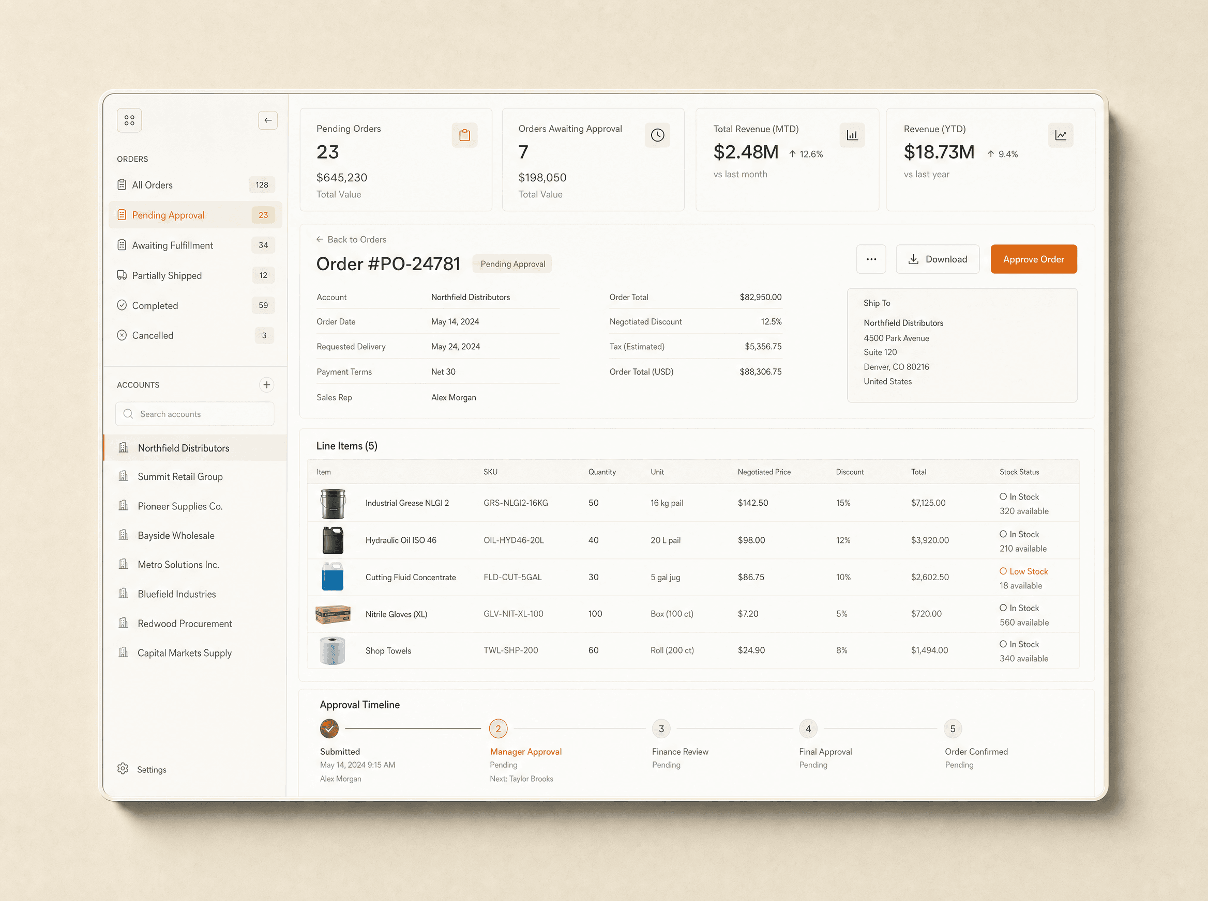This screenshot has width=1208, height=901.
Task: Click Approve Order button
Action: (1033, 259)
